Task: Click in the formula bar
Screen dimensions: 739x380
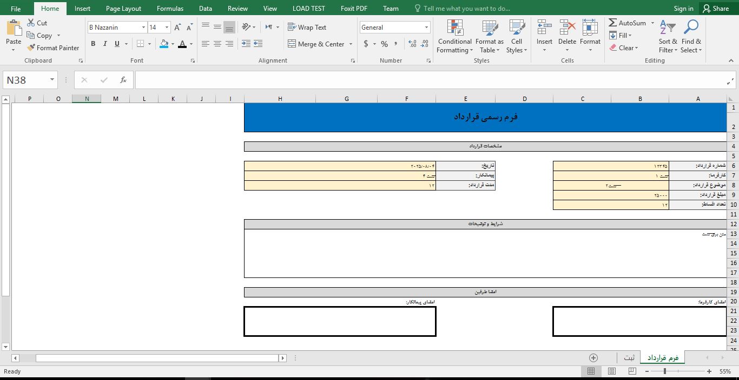Action: click(x=430, y=80)
